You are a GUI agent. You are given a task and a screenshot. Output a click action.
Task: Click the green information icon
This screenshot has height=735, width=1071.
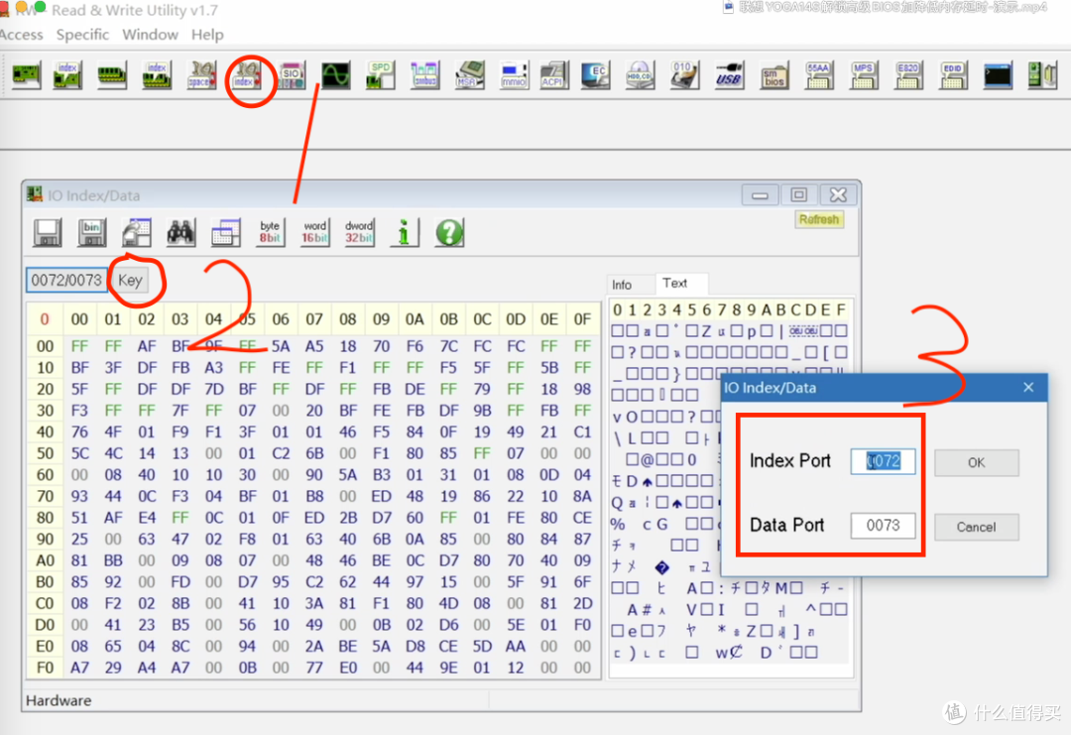click(x=405, y=232)
